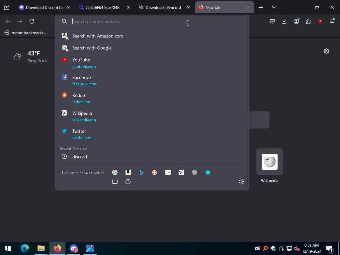This screenshot has width=340, height=255.
Task: Open Windows Security tray icon
Action: (273, 248)
